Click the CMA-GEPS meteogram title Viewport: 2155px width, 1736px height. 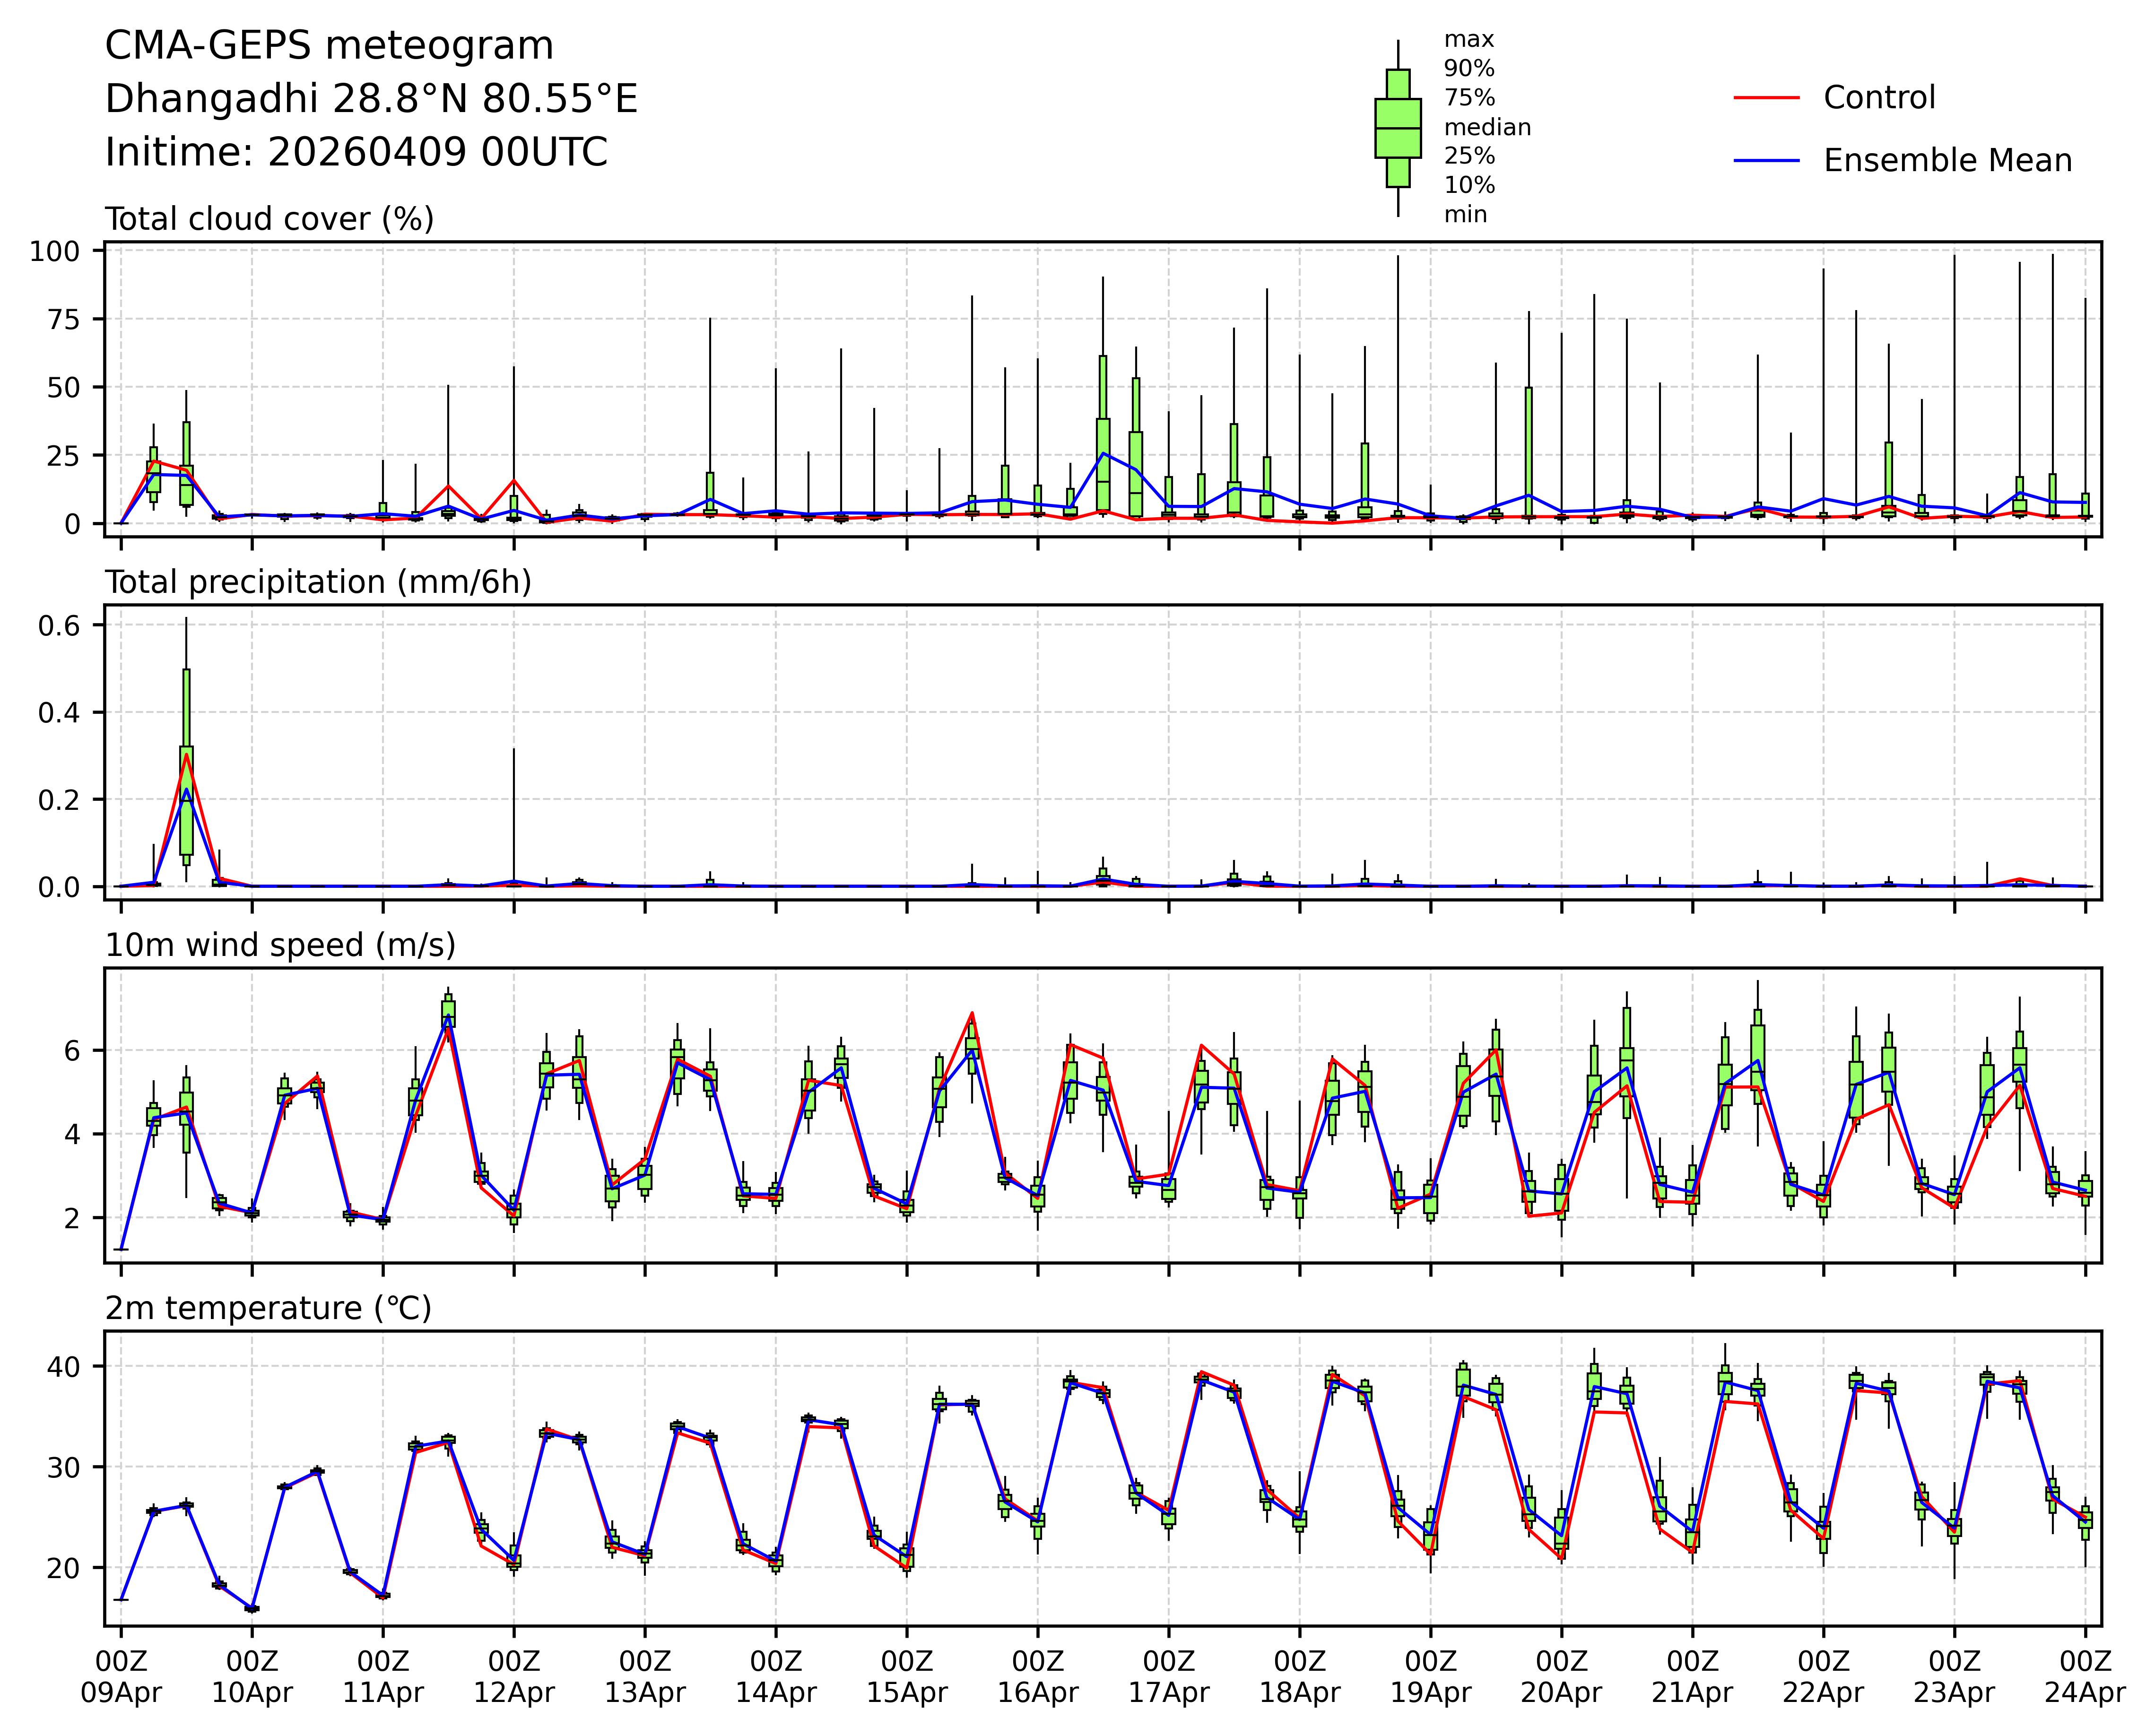tap(329, 46)
